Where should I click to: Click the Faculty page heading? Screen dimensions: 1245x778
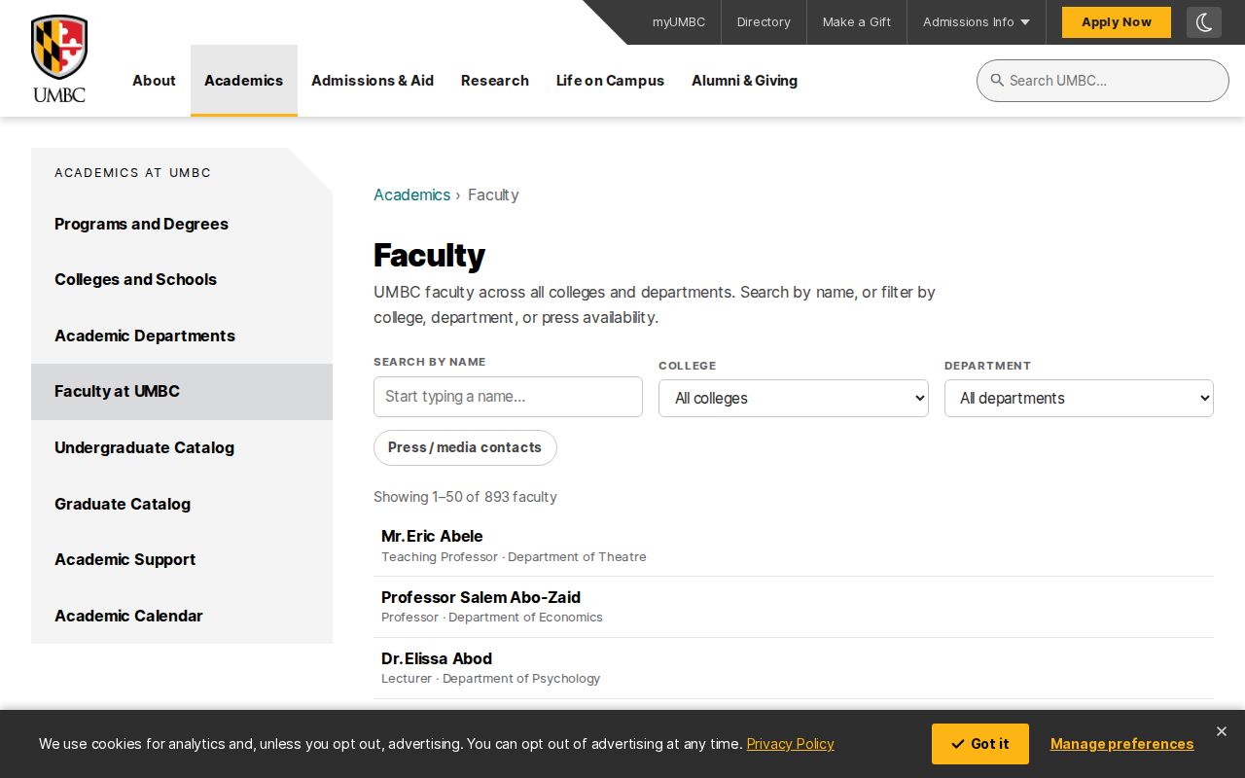[x=429, y=255]
